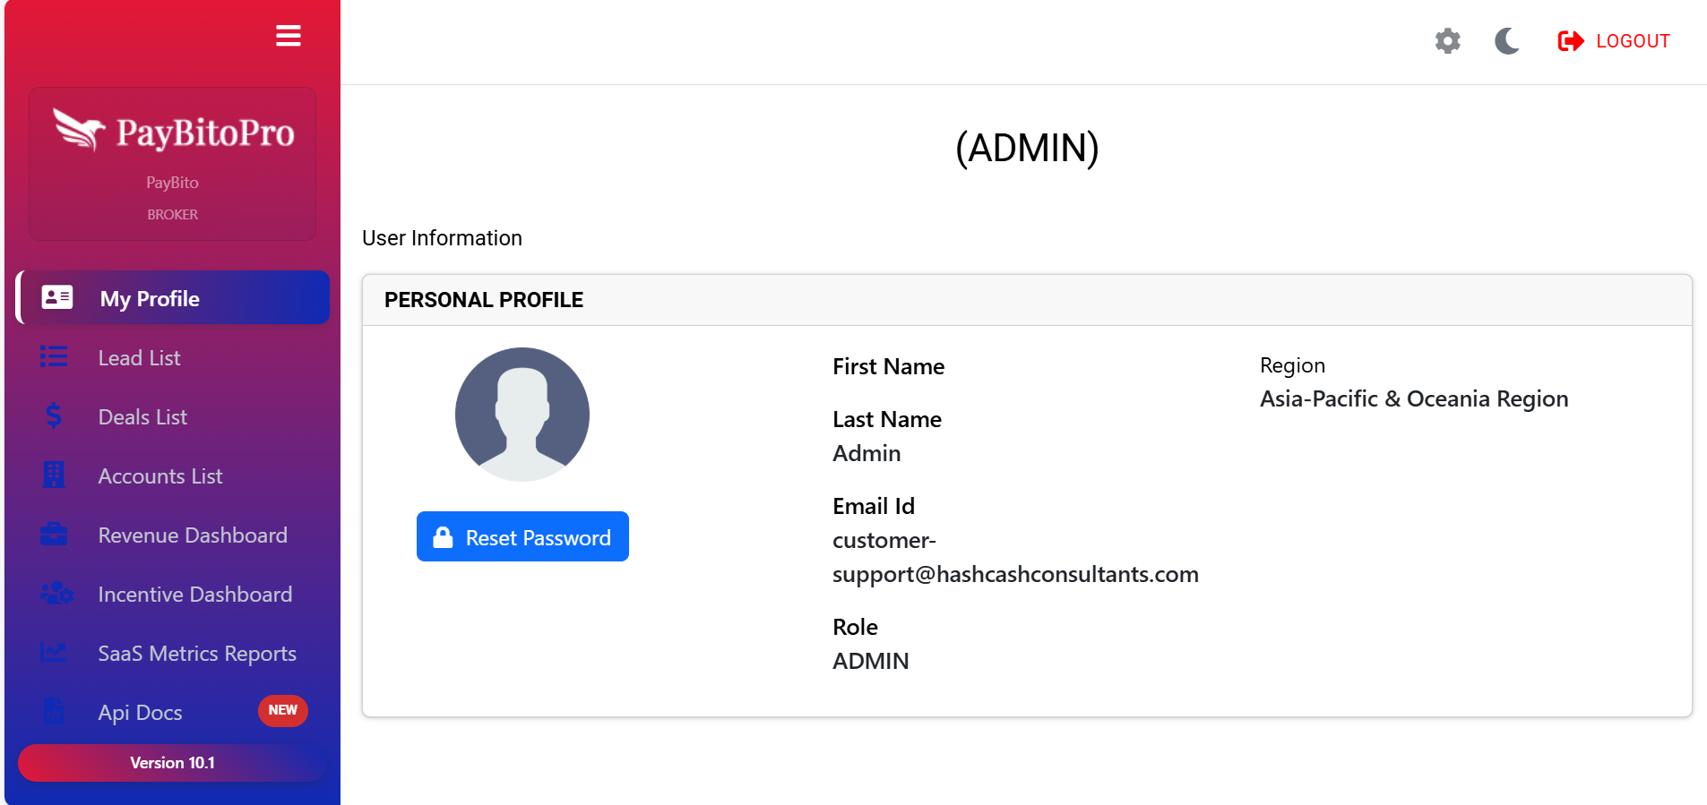Open the Lead List menu item
1707x805 pixels.
(139, 358)
